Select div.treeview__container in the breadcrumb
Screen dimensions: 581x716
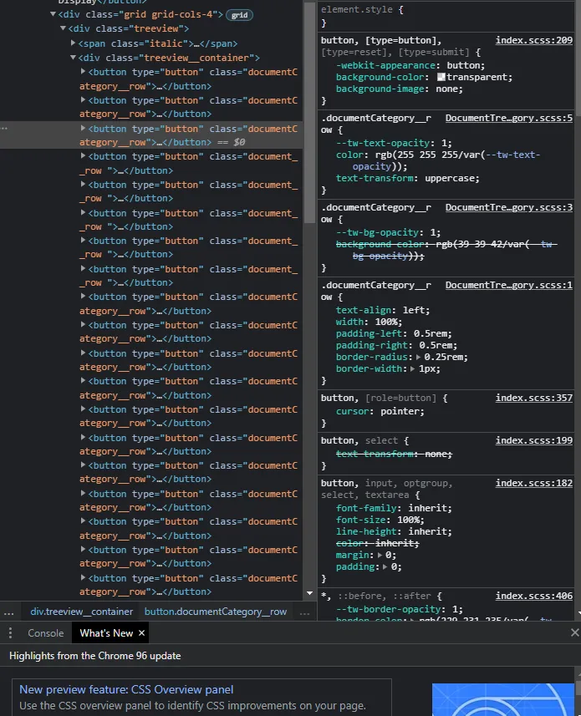point(80,612)
